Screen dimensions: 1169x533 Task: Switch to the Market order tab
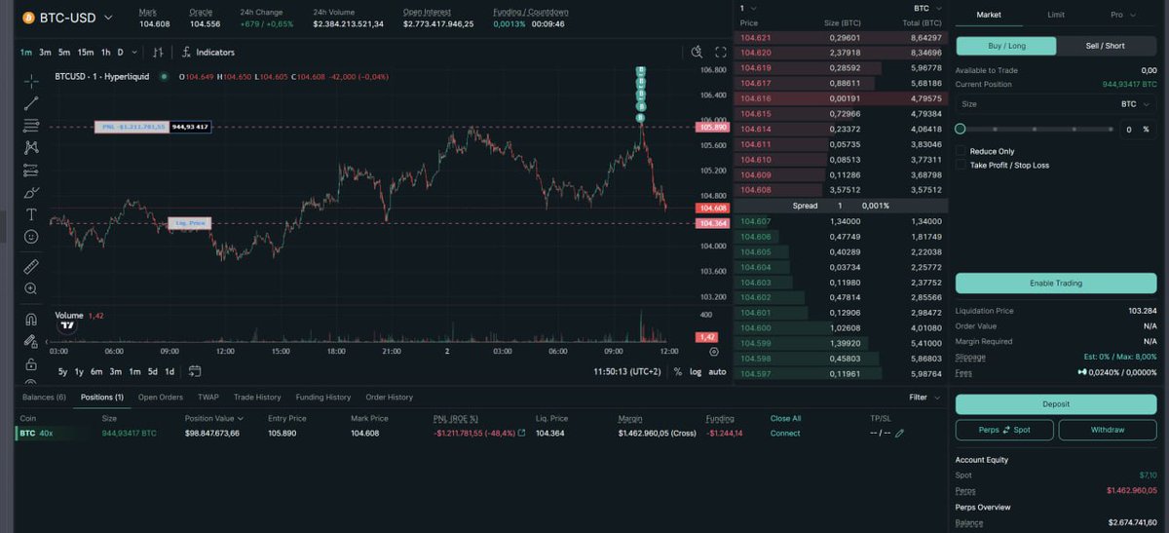click(x=988, y=15)
